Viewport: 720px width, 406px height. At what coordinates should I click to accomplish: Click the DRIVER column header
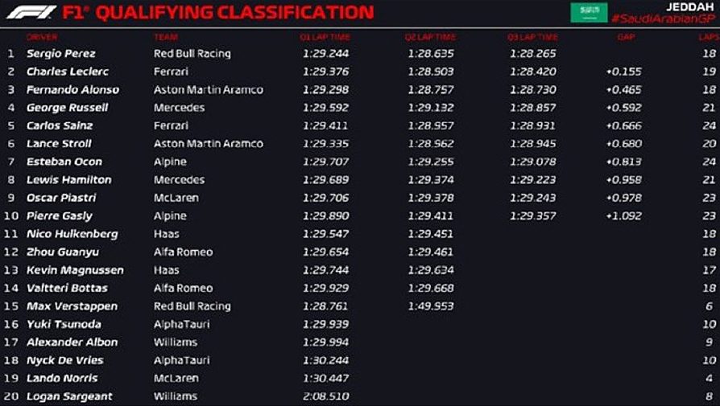pyautogui.click(x=42, y=37)
